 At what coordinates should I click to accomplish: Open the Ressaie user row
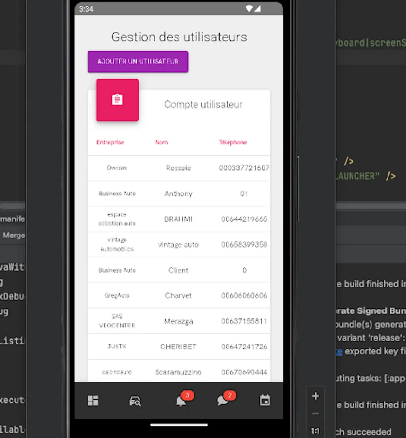coord(178,168)
